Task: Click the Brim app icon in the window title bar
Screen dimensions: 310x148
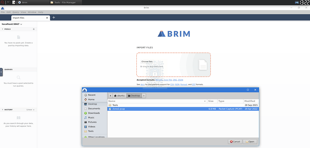Action: click(x=3, y=8)
